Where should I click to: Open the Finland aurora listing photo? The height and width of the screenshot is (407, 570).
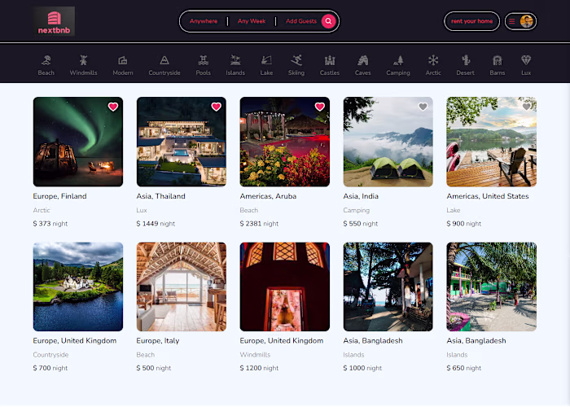tap(78, 142)
